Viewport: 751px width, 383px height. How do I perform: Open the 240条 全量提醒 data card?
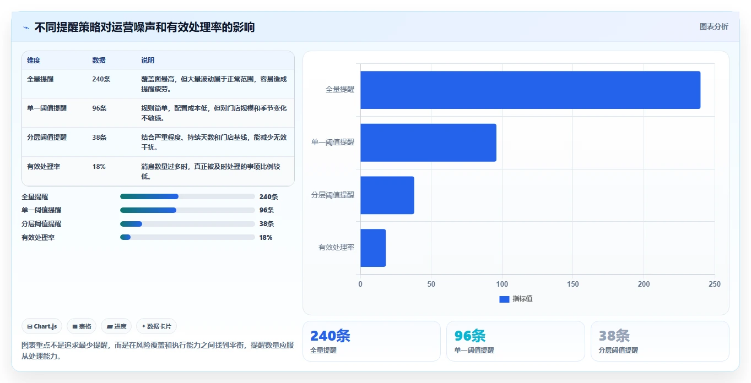tap(371, 341)
